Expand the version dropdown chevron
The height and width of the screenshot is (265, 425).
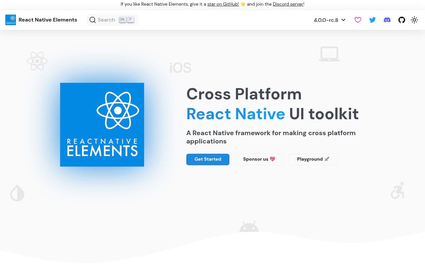coord(343,20)
